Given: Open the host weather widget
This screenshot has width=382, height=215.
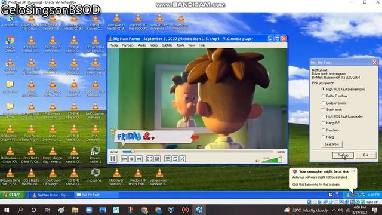Looking at the screenshot, I should (306, 210).
